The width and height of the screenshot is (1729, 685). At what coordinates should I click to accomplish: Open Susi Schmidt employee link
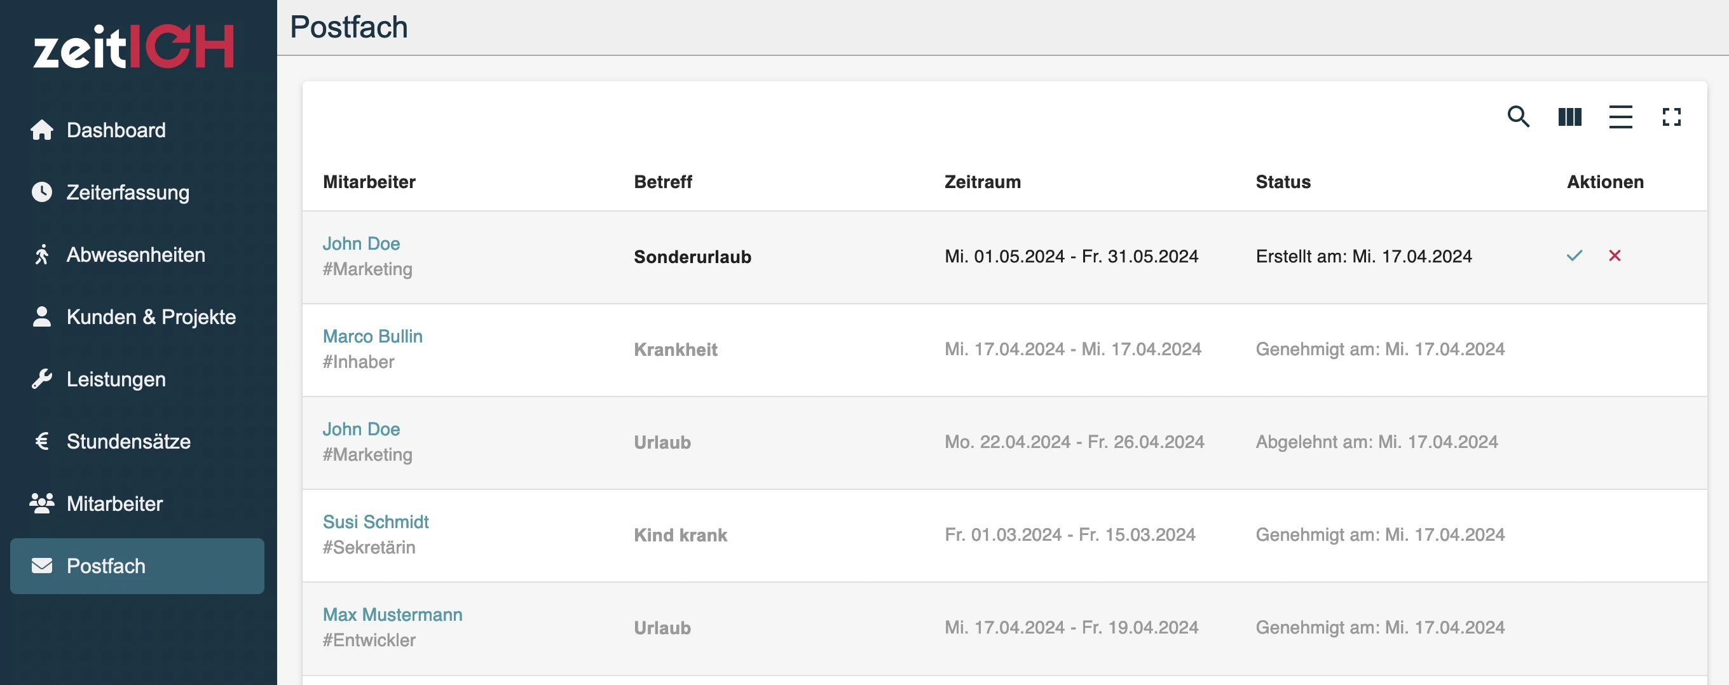[375, 522]
